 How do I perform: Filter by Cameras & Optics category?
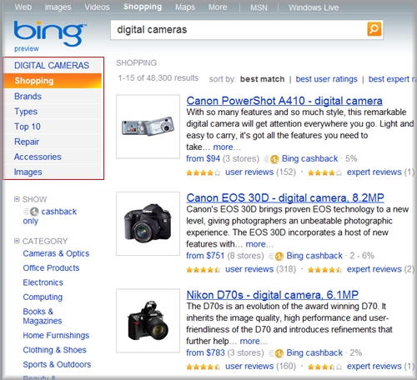(56, 253)
